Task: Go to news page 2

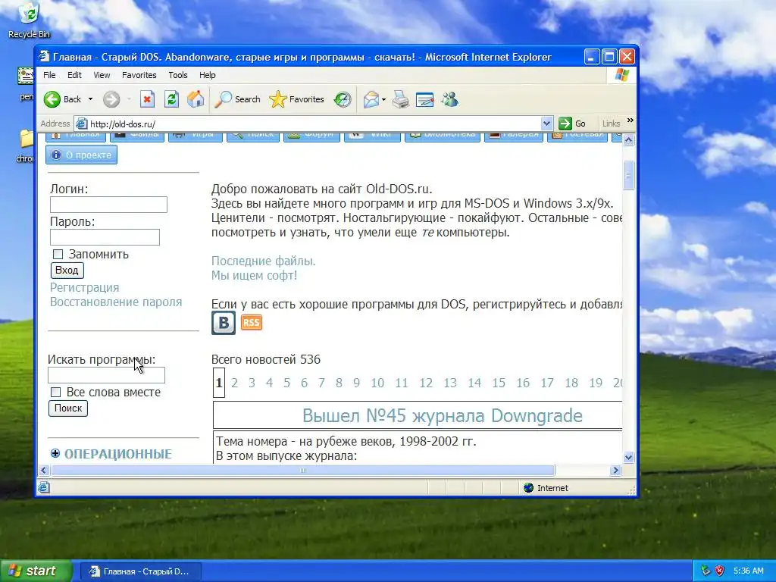Action: [235, 383]
